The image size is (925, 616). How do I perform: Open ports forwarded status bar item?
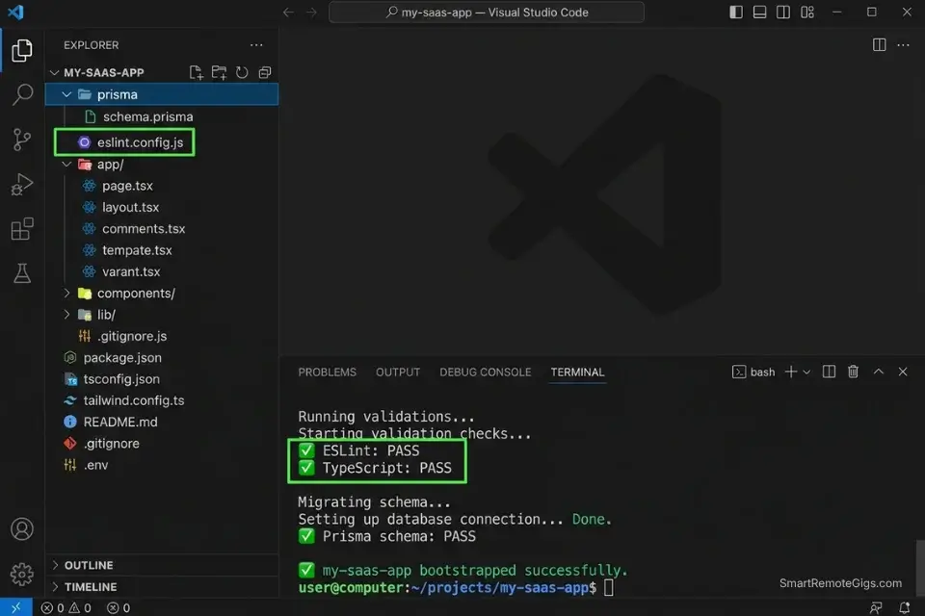coord(118,607)
